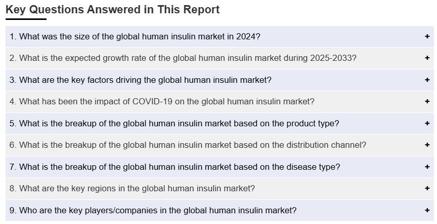Open question 9 'Who are the key players/companies'

(153, 210)
